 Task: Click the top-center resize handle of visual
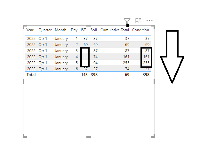tap(89, 26)
